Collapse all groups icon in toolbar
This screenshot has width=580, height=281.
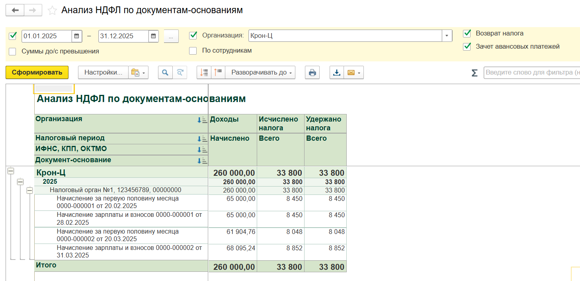(204, 73)
